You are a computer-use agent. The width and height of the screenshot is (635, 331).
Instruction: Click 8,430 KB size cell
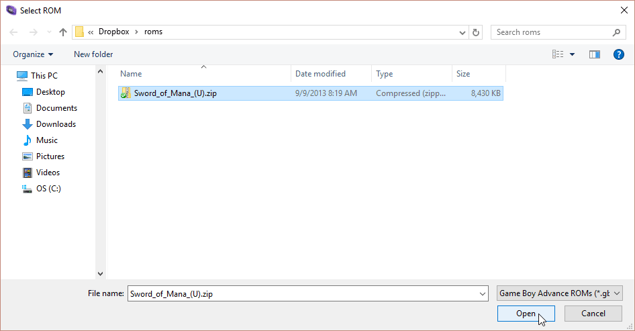pyautogui.click(x=485, y=93)
